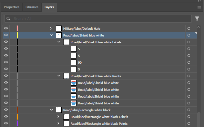Click thumbnail of Rectangle white black layer
204x127 pixels.
coord(59,110)
